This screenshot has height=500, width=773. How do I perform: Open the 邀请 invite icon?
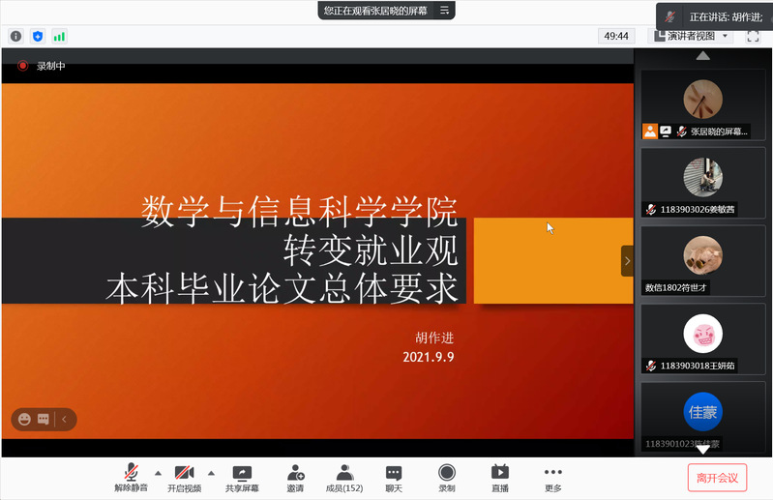(295, 477)
